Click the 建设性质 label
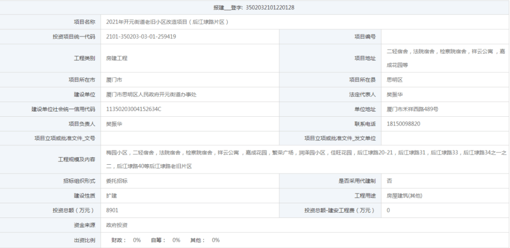510x248 pixels. pos(84,196)
